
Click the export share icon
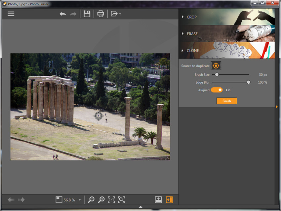114,14
